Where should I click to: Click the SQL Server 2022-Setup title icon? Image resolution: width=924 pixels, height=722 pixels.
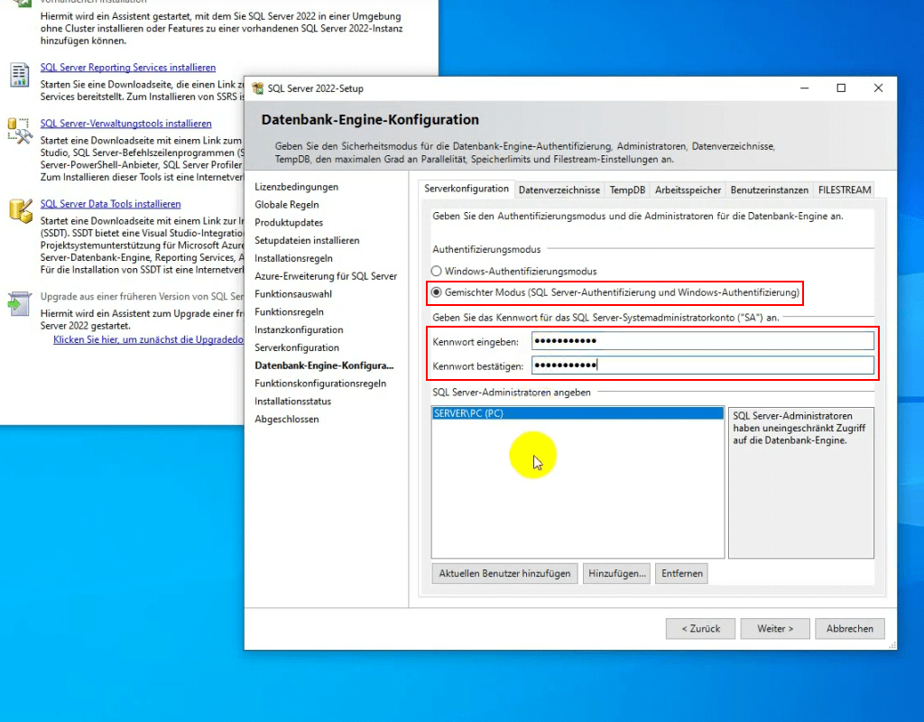(x=258, y=88)
